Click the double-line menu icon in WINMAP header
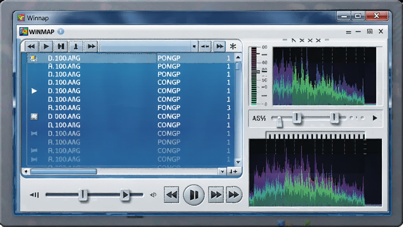The image size is (403, 227). pos(349,32)
